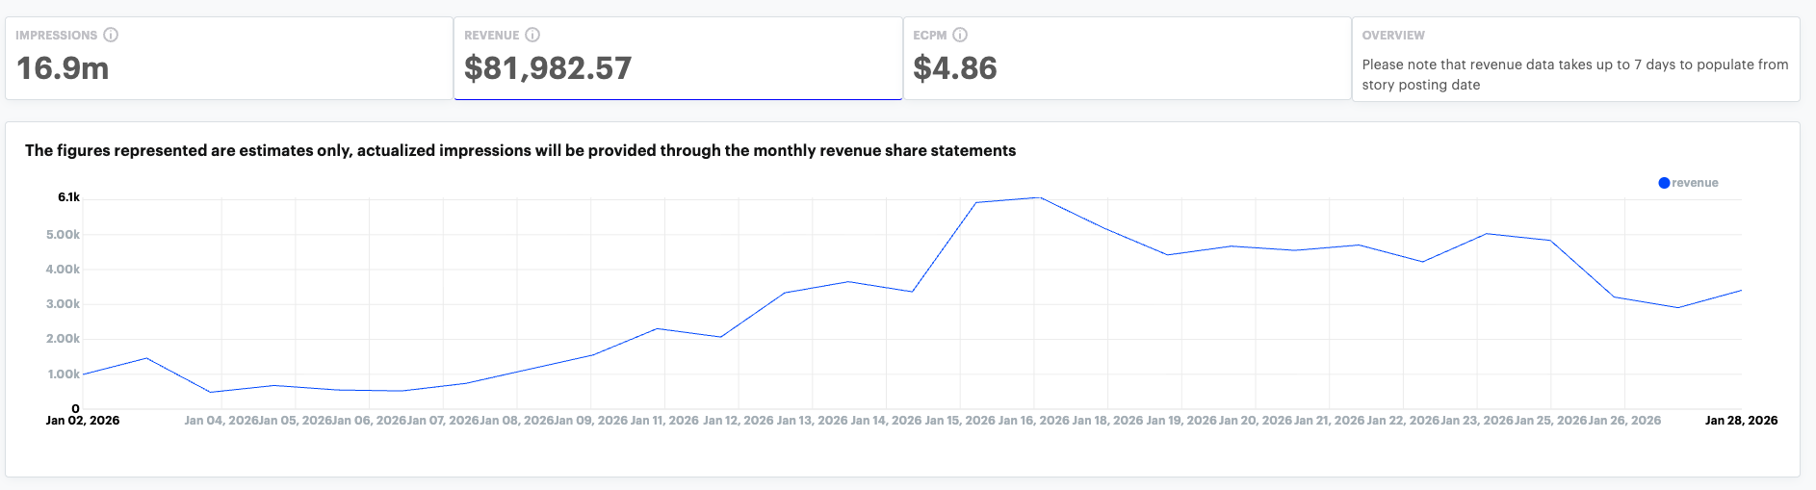Click the Overview note card
Viewport: 1816px width, 490px height.
tap(1575, 60)
